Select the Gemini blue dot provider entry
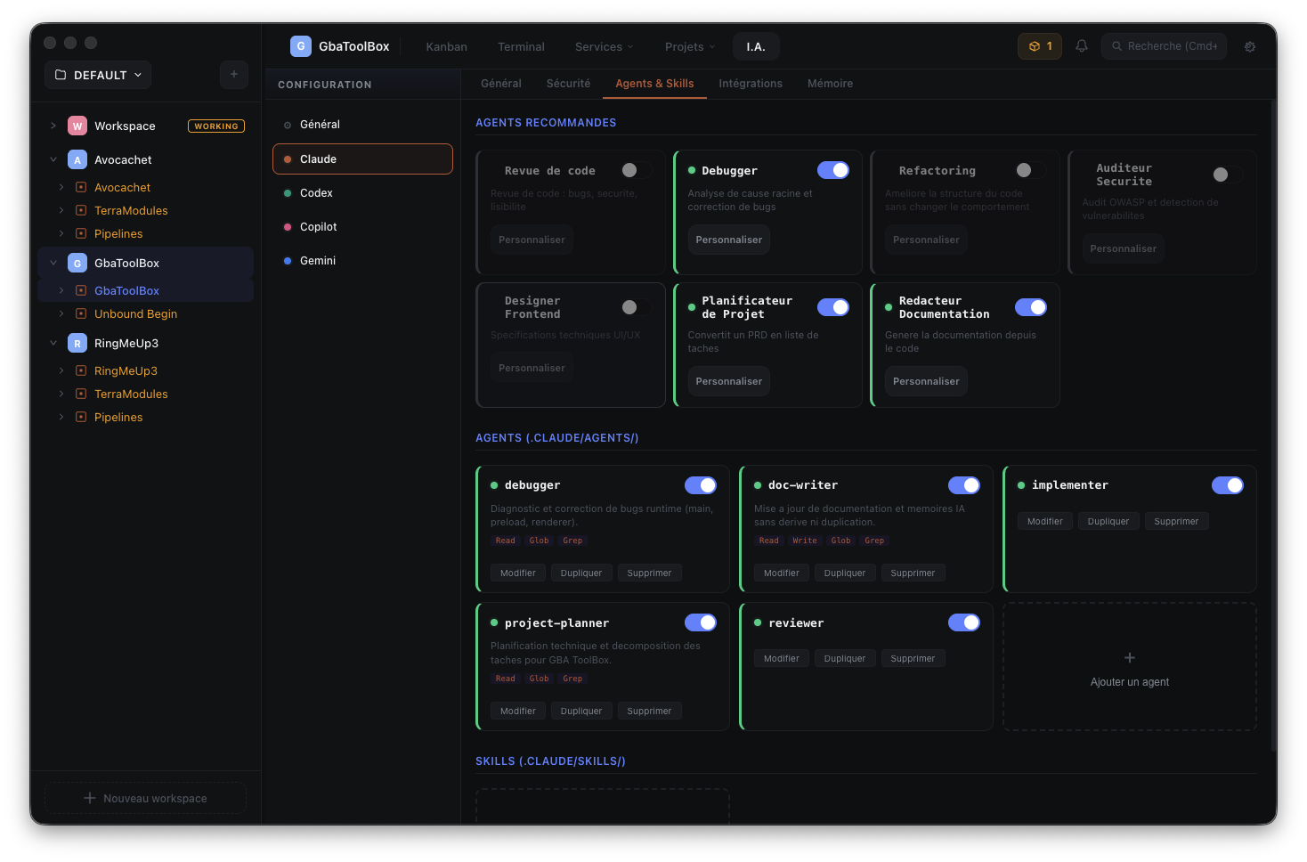This screenshot has height=862, width=1307. click(x=318, y=261)
